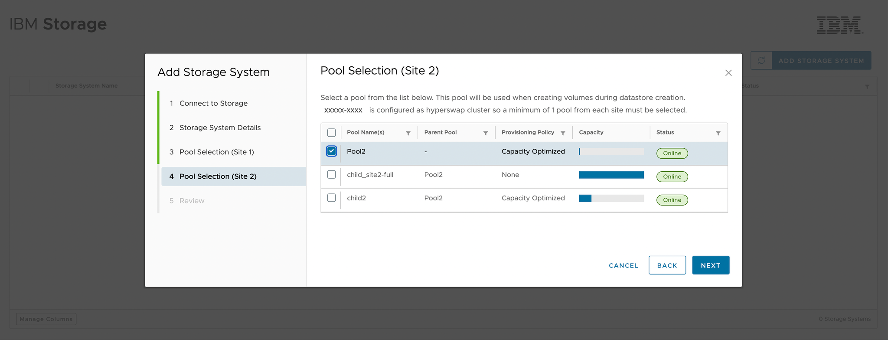Close the Add Storage System dialog
The height and width of the screenshot is (340, 888).
[728, 73]
